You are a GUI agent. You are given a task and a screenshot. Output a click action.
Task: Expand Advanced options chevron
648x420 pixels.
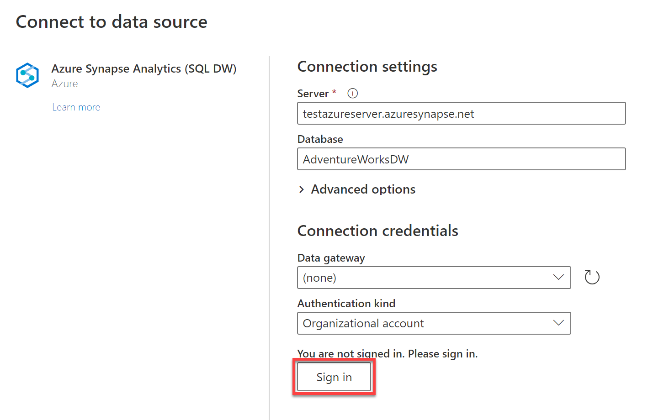(x=302, y=189)
